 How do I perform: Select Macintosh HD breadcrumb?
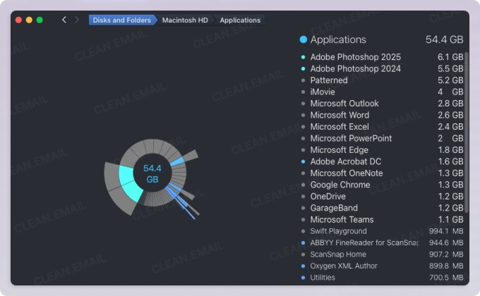click(x=185, y=20)
